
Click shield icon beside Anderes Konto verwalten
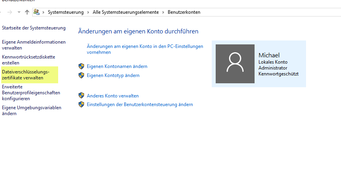(x=81, y=95)
